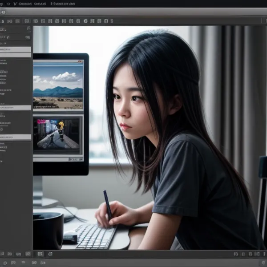
Task: Click the first icon in the bottom-right icon cluster
Action: (x=236, y=254)
